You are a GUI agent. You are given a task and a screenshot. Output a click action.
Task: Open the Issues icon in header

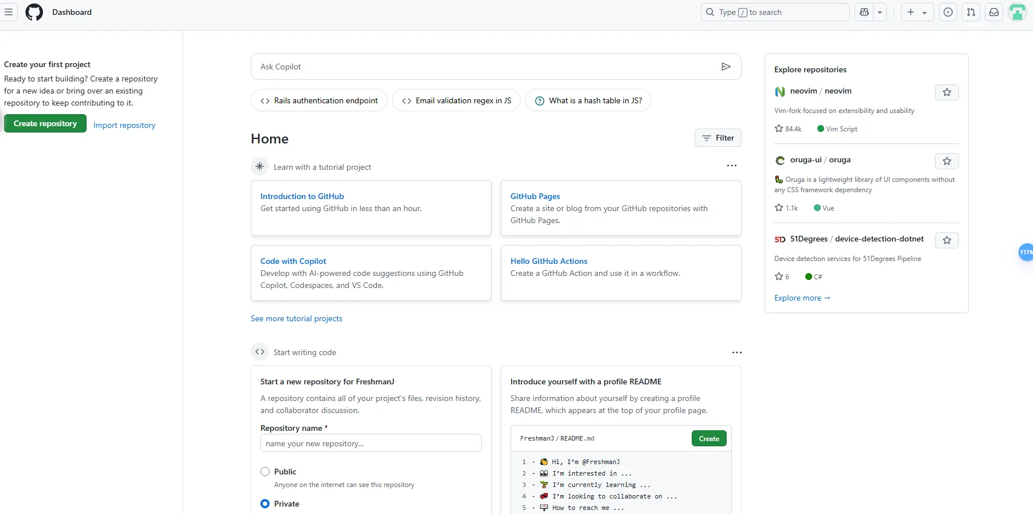tap(948, 12)
